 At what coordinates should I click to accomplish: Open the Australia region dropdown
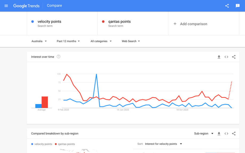coord(39,41)
